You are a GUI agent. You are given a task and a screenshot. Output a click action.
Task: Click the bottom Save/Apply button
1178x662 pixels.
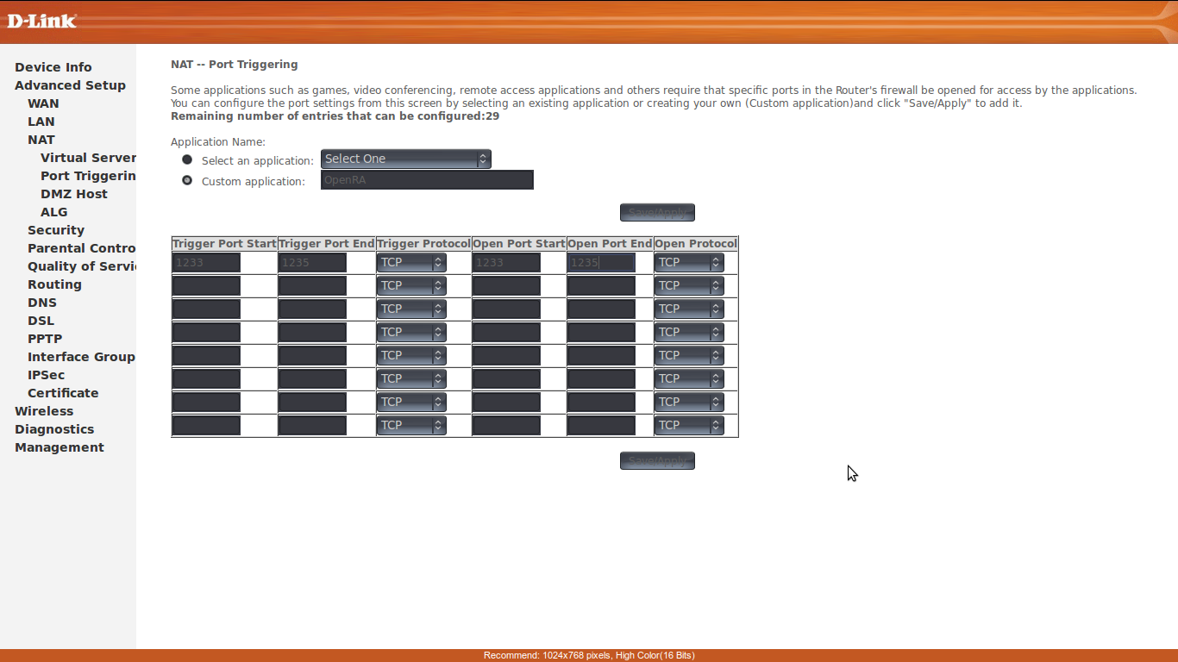657,460
